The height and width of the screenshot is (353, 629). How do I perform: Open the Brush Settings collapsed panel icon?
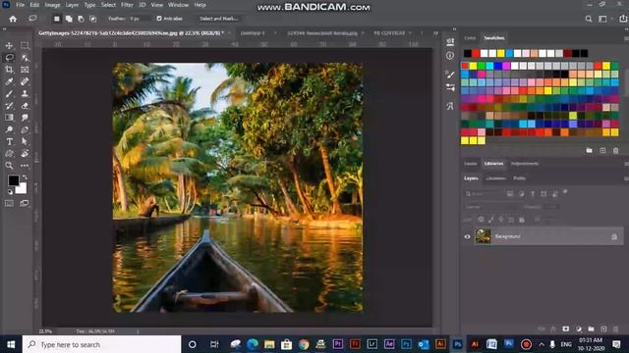pos(450,75)
